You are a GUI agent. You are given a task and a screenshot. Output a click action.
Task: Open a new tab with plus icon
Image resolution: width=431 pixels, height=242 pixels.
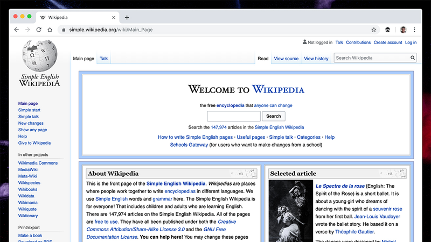pos(127,18)
